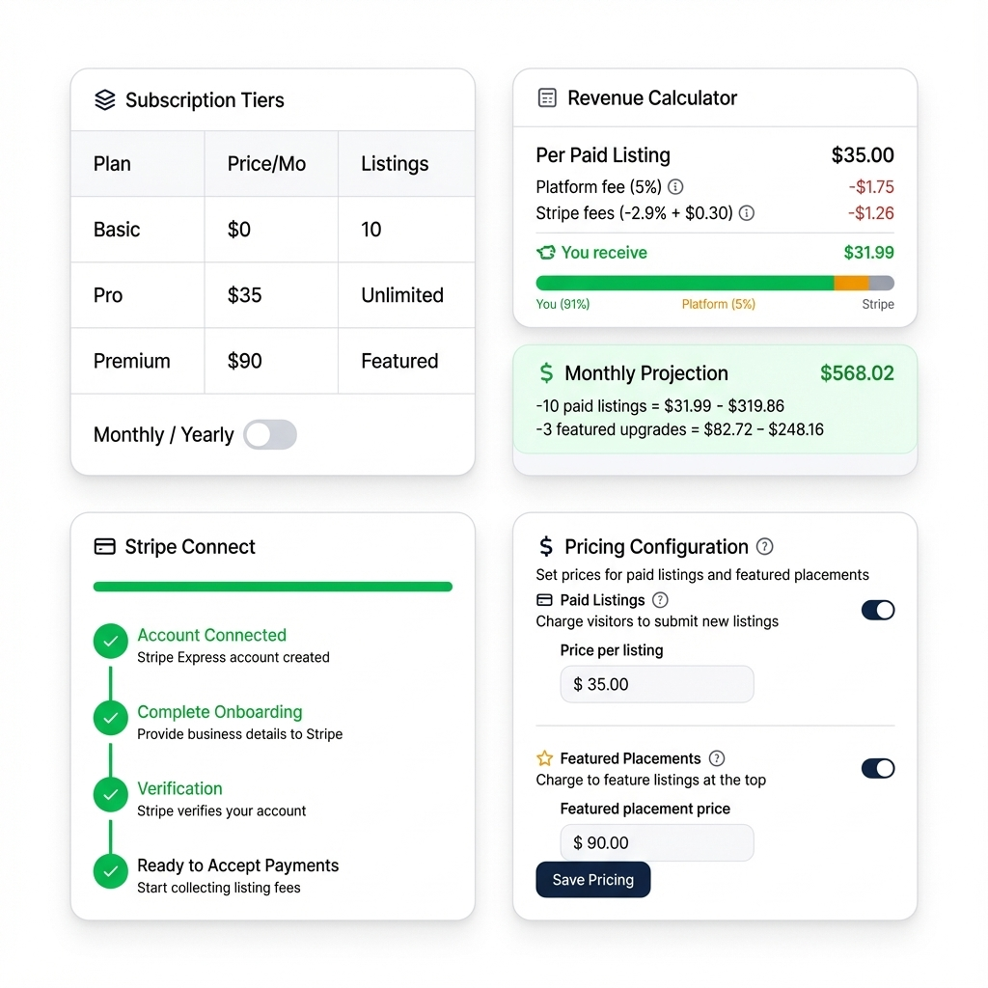Click help icon next to Featured Placements
Image resolution: width=988 pixels, height=988 pixels.
tap(717, 758)
